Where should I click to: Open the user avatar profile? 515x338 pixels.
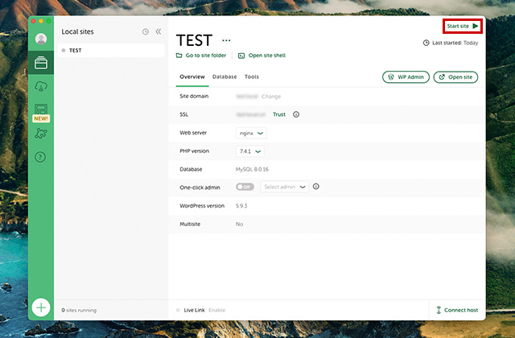(x=41, y=39)
